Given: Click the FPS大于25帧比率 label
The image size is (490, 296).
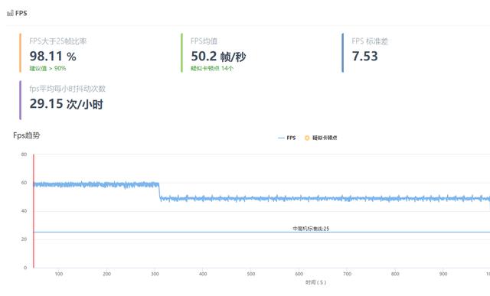Looking at the screenshot, I should tap(58, 41).
